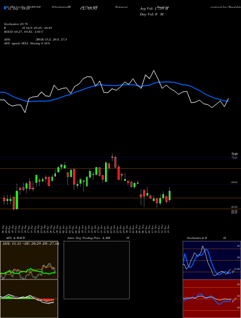The height and width of the screenshot is (318, 241).
Task: Click the CL: 68.91 closing price text
Action: (90, 9)
